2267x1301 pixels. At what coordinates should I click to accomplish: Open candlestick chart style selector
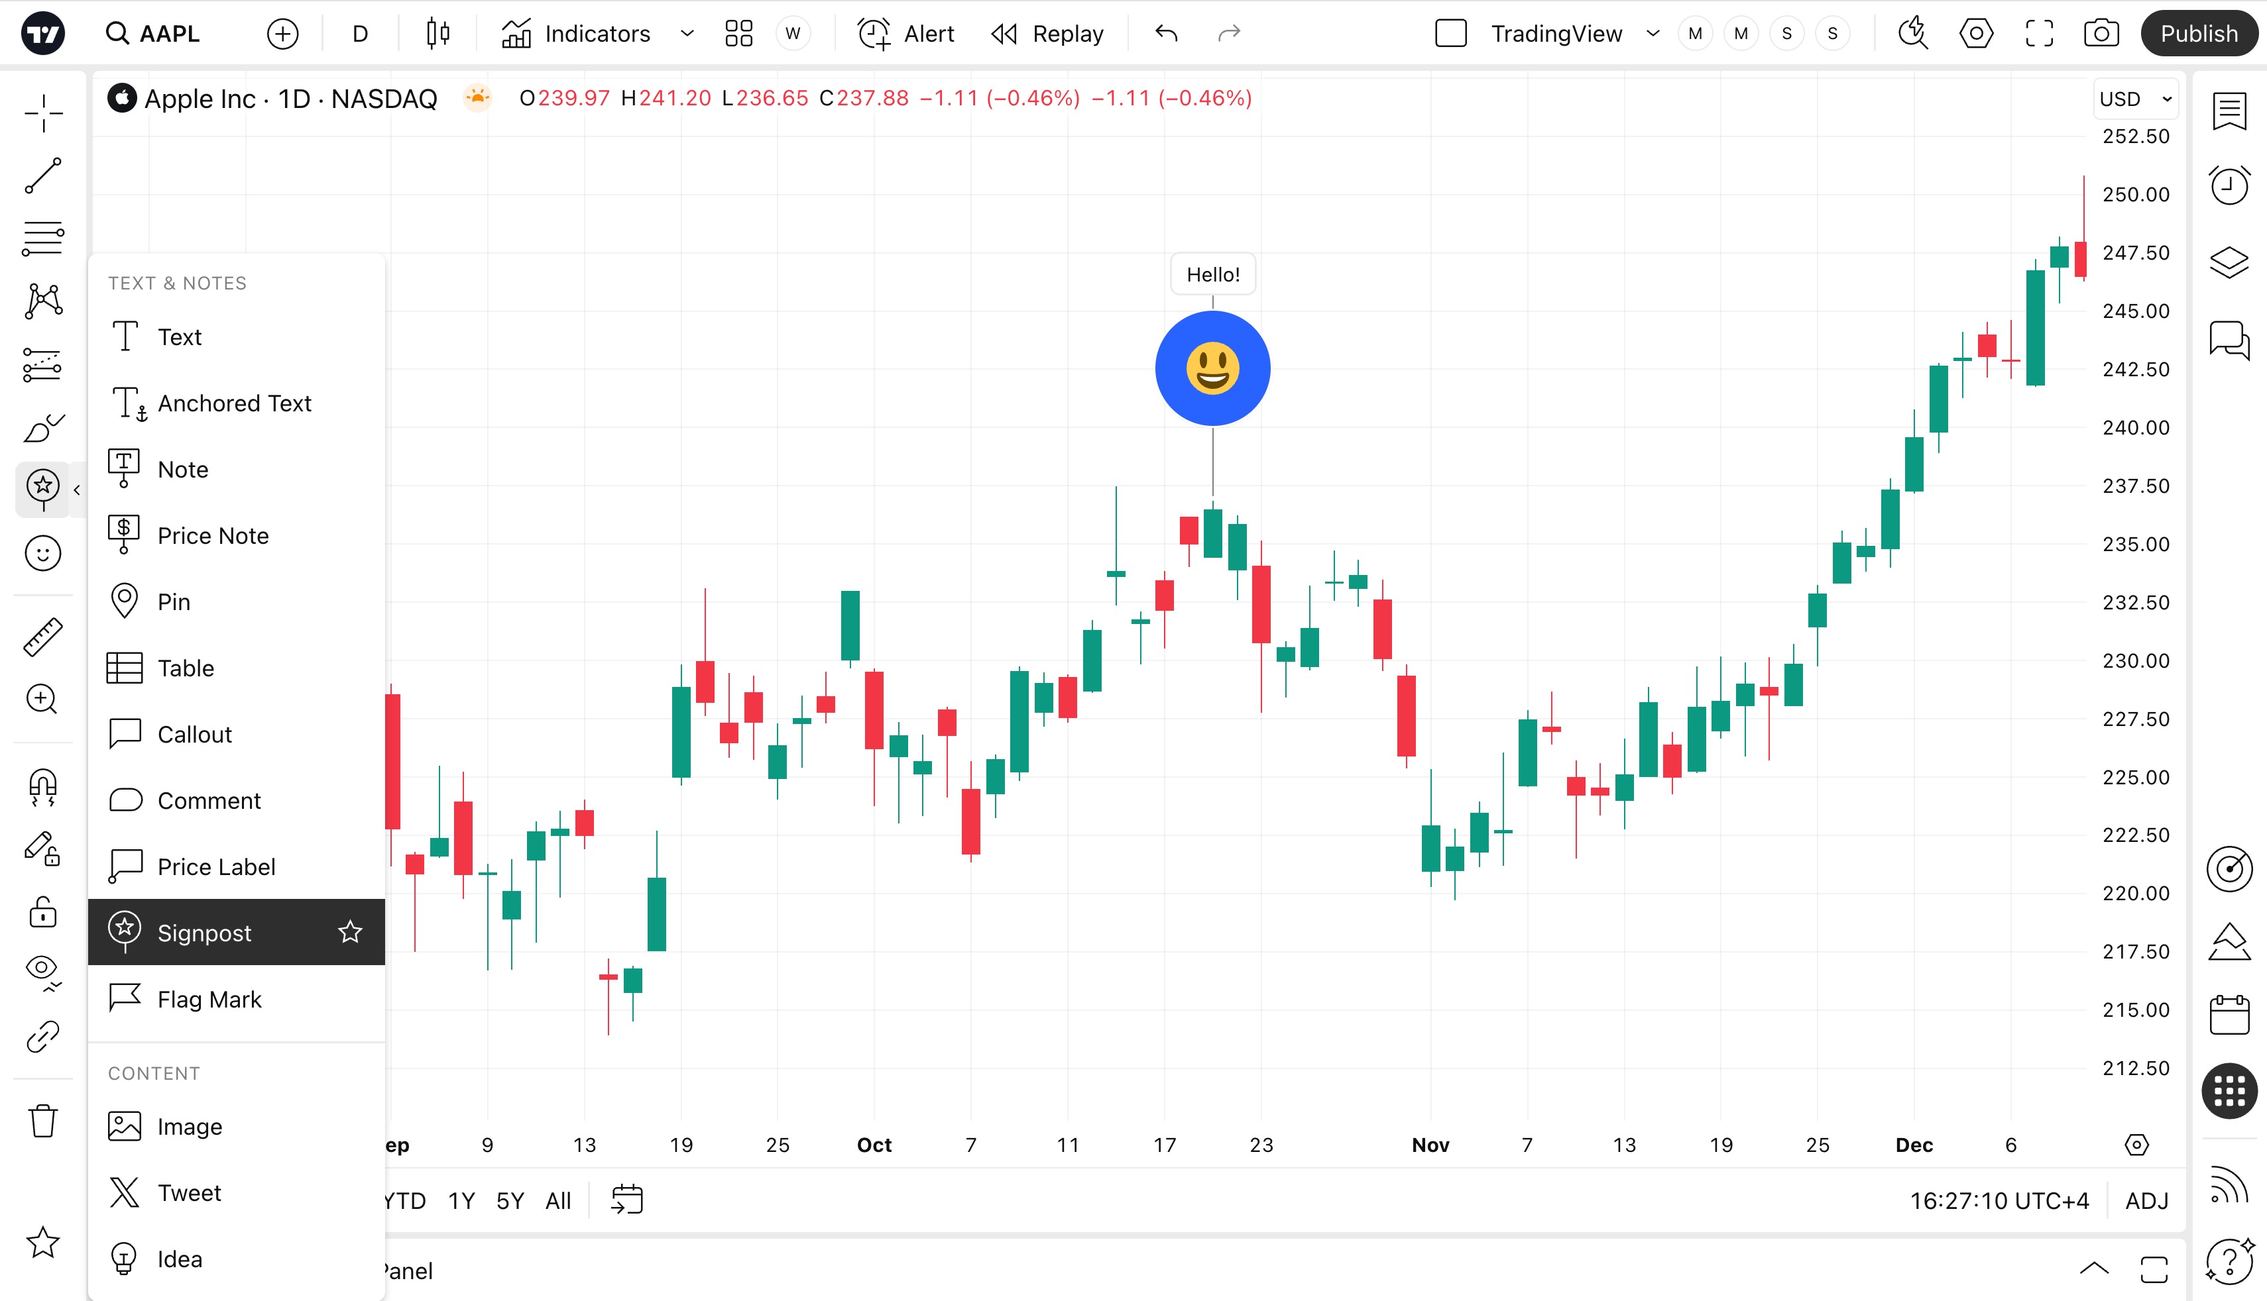coord(438,34)
